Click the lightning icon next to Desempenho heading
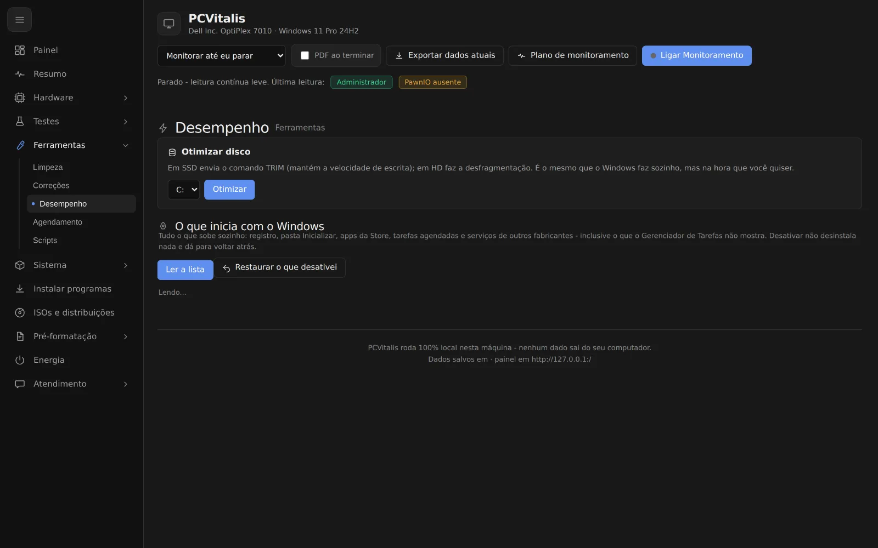Image resolution: width=878 pixels, height=548 pixels. [163, 128]
